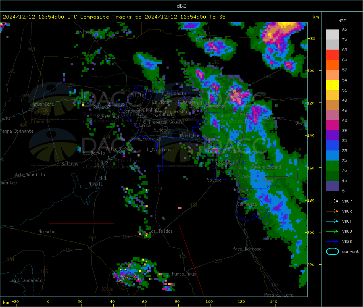
Task: Click the 140 tick on bottom axis
Action: tap(273, 301)
